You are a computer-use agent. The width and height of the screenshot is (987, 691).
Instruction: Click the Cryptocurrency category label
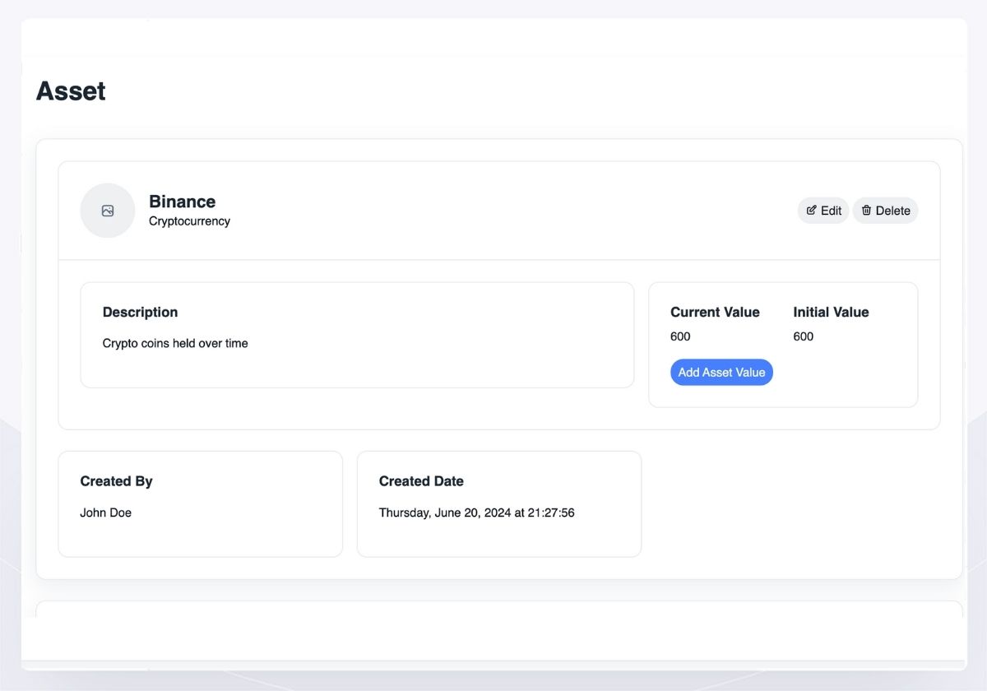189,221
